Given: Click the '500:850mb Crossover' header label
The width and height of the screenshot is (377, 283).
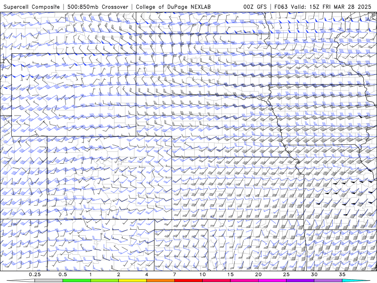Looking at the screenshot, I should tap(98, 7).
